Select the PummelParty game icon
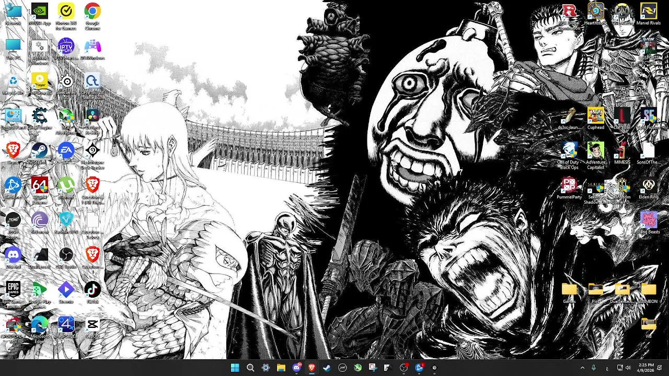This screenshot has width=669, height=376. tap(569, 189)
